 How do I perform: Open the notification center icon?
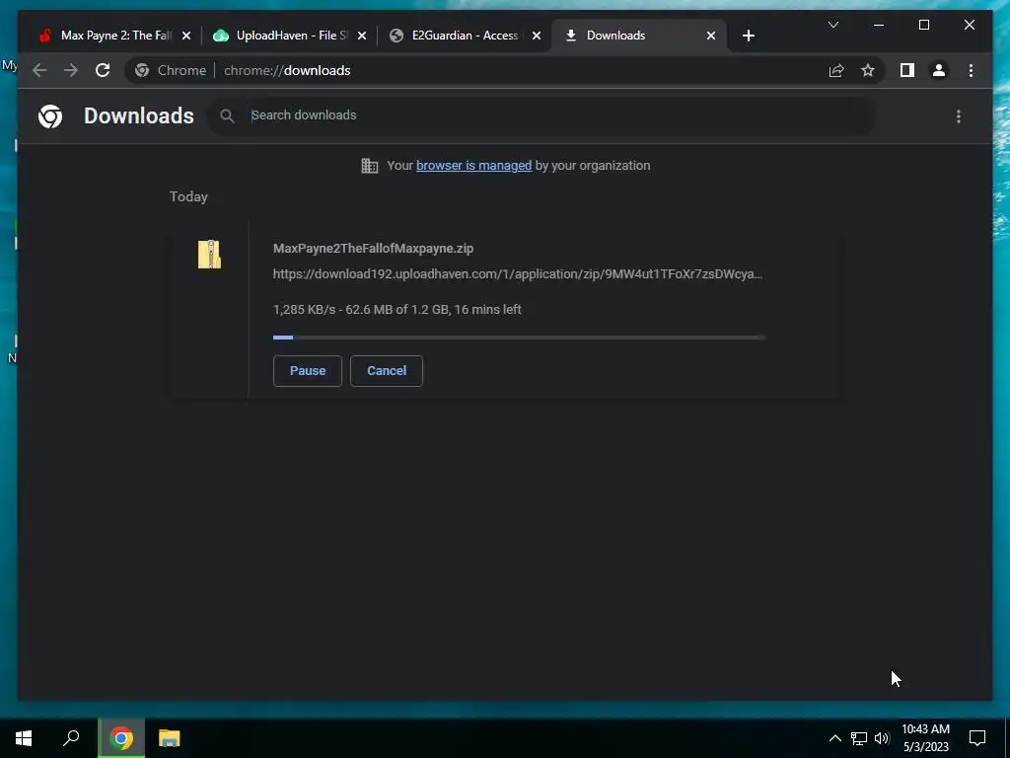(977, 738)
